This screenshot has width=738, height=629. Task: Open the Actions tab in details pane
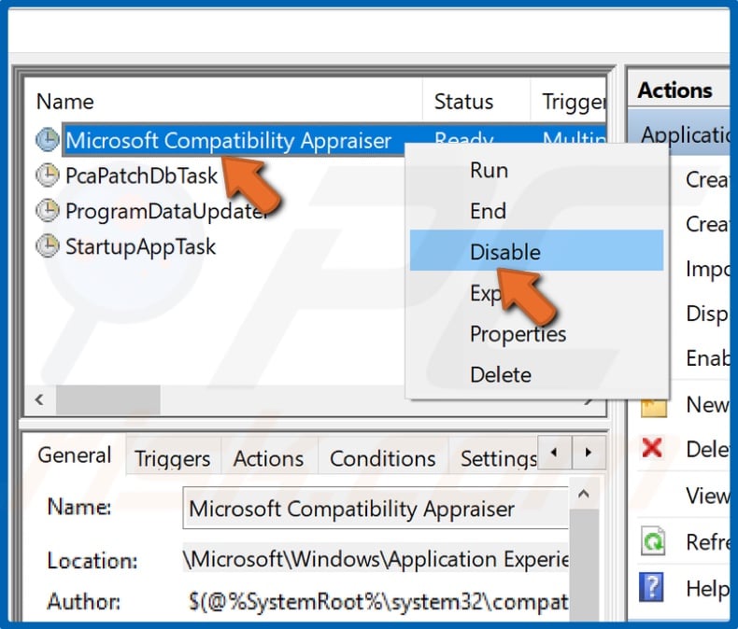tap(268, 458)
